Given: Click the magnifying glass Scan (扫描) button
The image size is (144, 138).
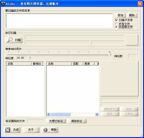Looking at the screenshot, I should point(14,40).
